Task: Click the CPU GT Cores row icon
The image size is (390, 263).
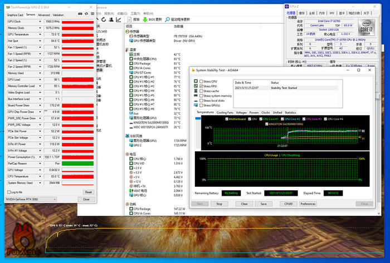Action: click(131, 72)
